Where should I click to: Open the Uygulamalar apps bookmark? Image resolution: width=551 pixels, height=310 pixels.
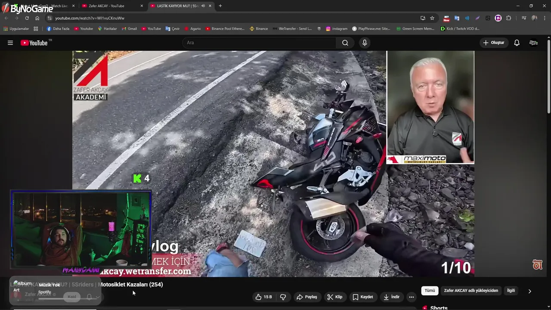pos(16,29)
